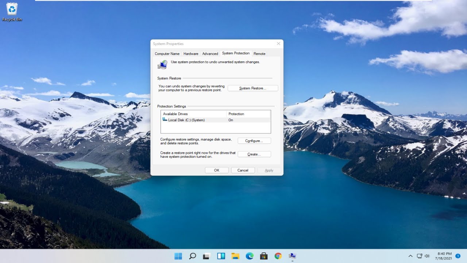Open the Recycle Bin desktop icon
This screenshot has width=467, height=263.
pyautogui.click(x=12, y=12)
